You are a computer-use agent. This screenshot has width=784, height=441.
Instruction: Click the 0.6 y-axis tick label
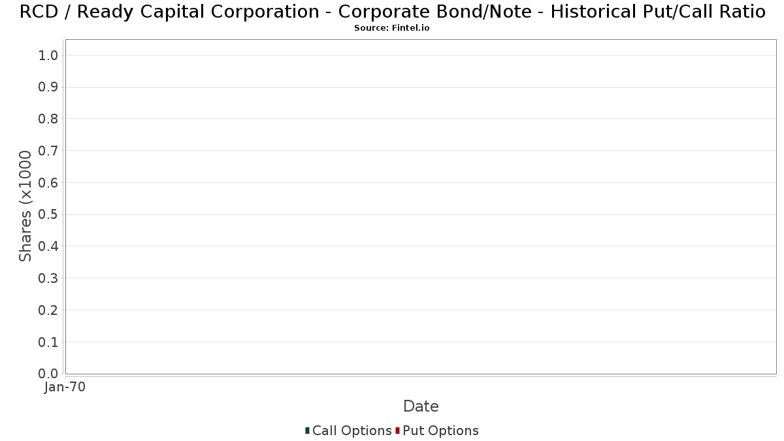click(x=49, y=183)
